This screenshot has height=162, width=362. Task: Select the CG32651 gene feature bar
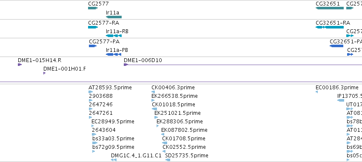pyautogui.click(x=329, y=8)
